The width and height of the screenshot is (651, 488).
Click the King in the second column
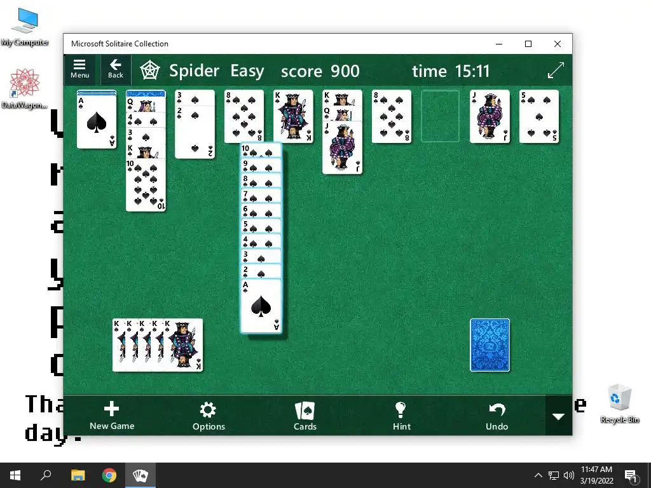tap(146, 151)
